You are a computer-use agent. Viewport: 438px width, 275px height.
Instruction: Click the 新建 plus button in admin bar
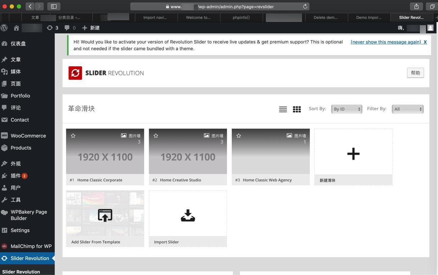[91, 28]
